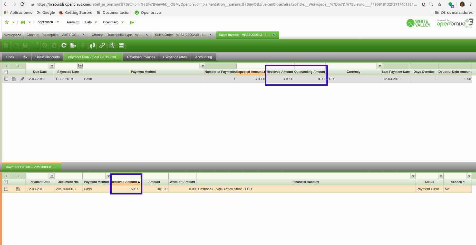The width and height of the screenshot is (476, 245).
Task: Select the Payment Details - VBS1000013 tab
Action: point(32,167)
